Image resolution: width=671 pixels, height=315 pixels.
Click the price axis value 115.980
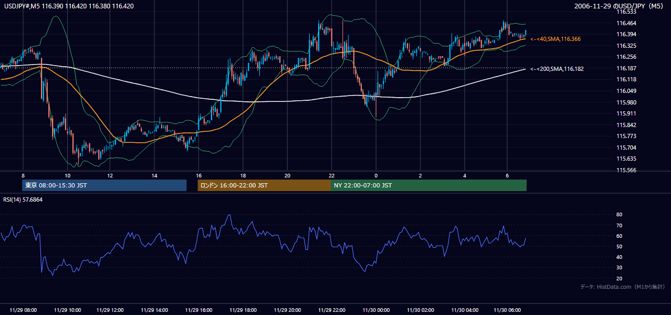tap(626, 102)
